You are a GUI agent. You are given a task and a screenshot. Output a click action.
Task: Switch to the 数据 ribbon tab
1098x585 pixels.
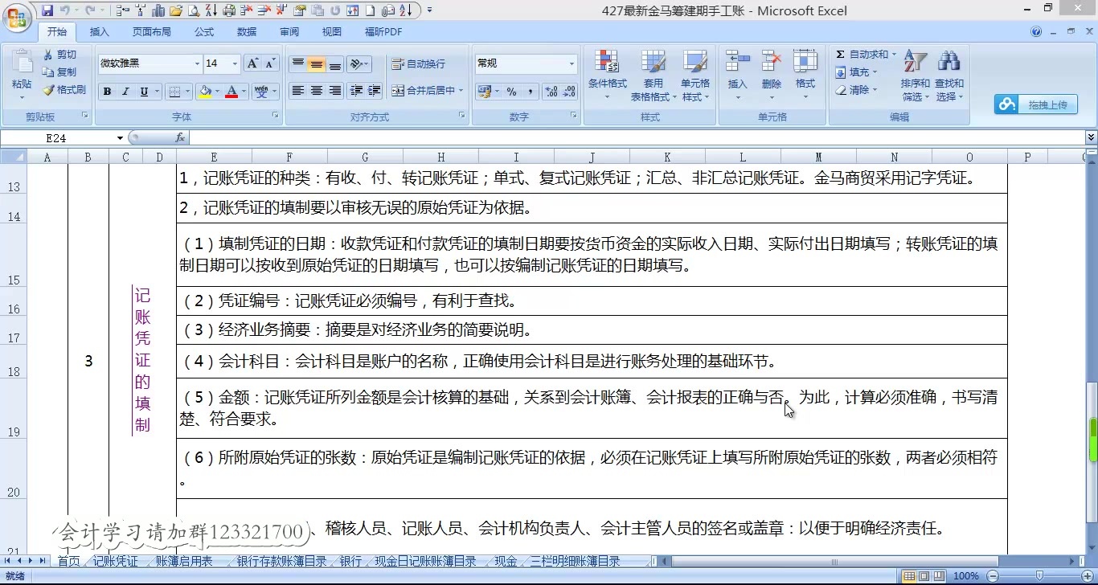247,32
